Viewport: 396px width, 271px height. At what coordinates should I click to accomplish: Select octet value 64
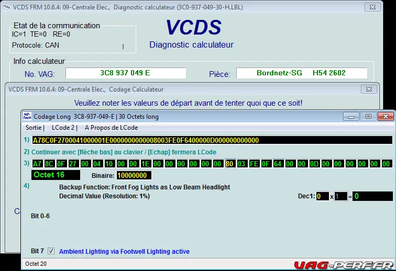pyautogui.click(x=278, y=164)
